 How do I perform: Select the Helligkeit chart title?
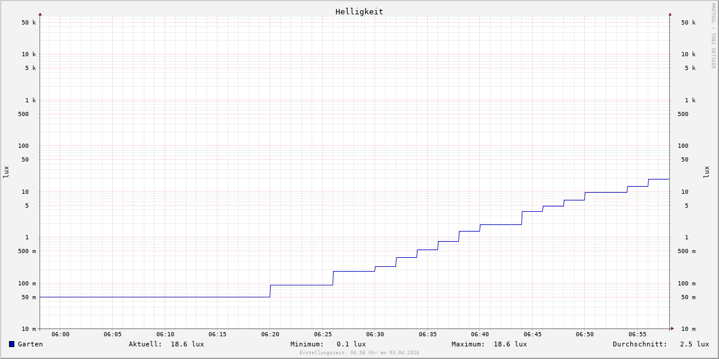click(x=359, y=11)
